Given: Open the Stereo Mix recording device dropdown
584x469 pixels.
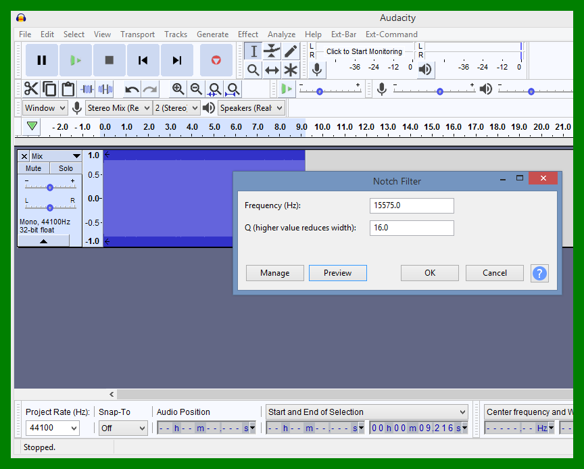Looking at the screenshot, I should click(119, 108).
